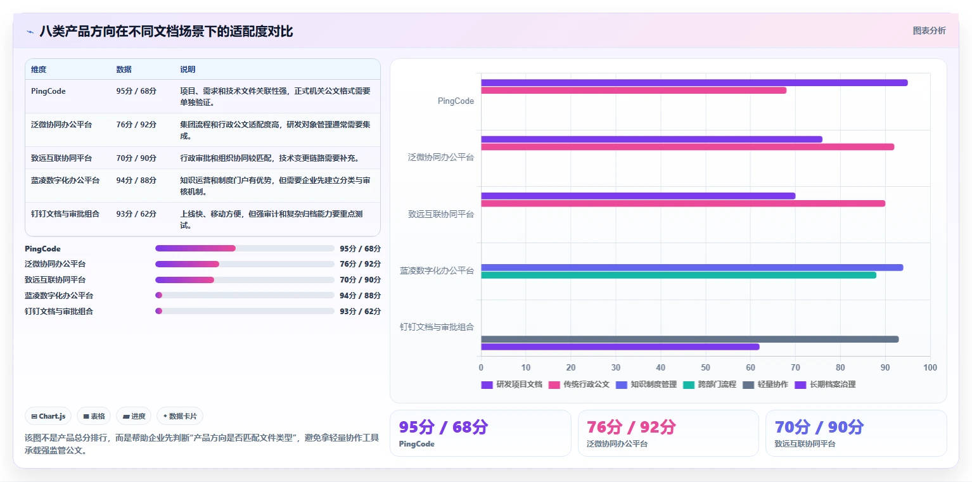Click the pink 致远互联协同平台 chart bar

click(x=683, y=203)
